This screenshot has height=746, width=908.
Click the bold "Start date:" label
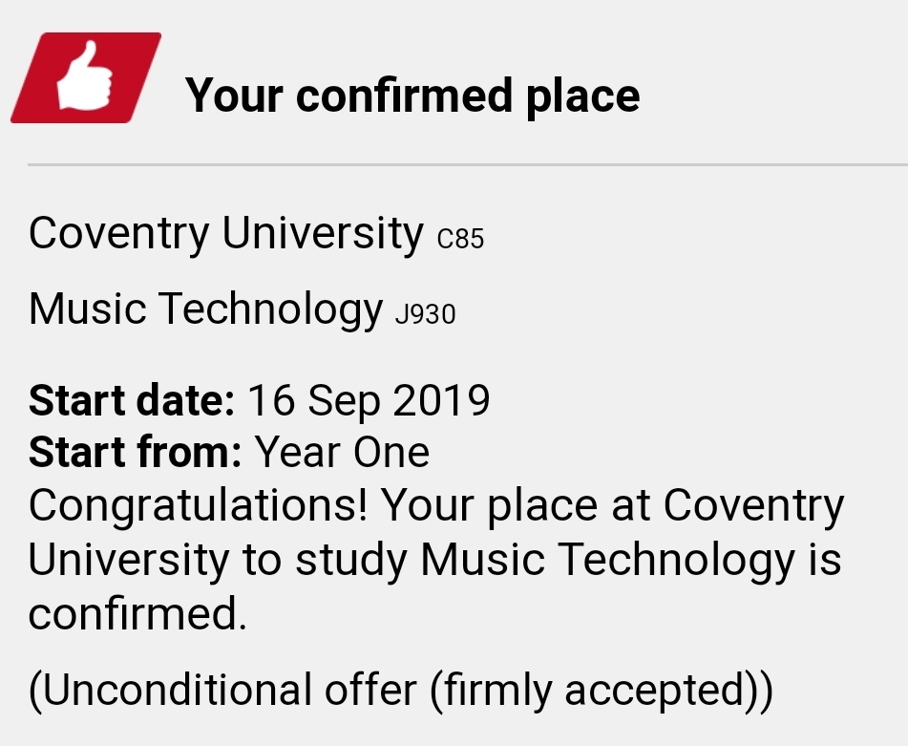(x=132, y=401)
